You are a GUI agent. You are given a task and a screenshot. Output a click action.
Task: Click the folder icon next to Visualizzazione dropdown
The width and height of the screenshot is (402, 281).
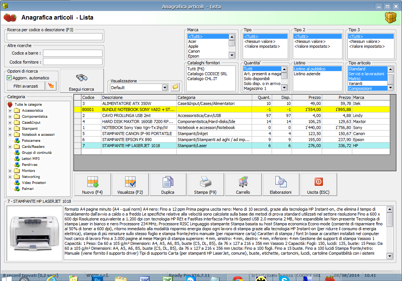[x=175, y=87]
